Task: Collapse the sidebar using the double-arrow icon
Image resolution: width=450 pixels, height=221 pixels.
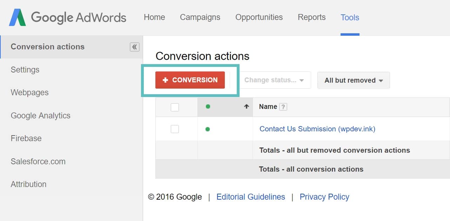Action: tap(134, 47)
